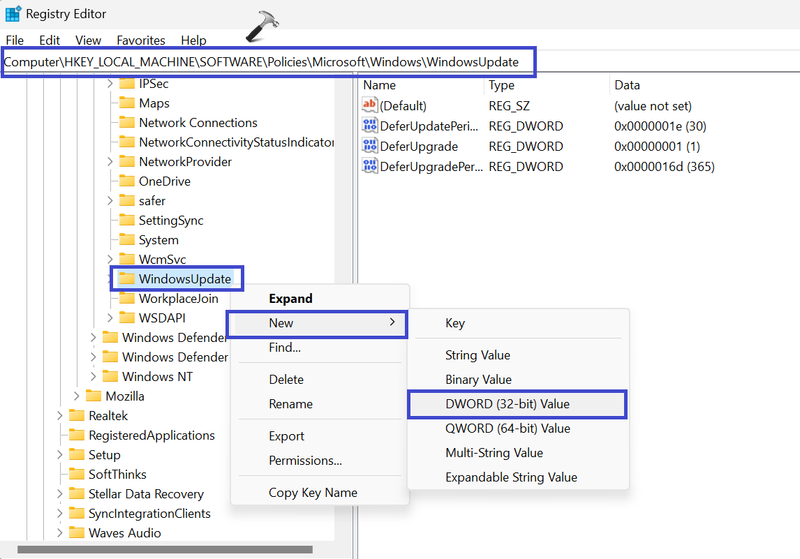The width and height of the screenshot is (800, 559).
Task: Select the (Default) string value icon
Action: (369, 105)
